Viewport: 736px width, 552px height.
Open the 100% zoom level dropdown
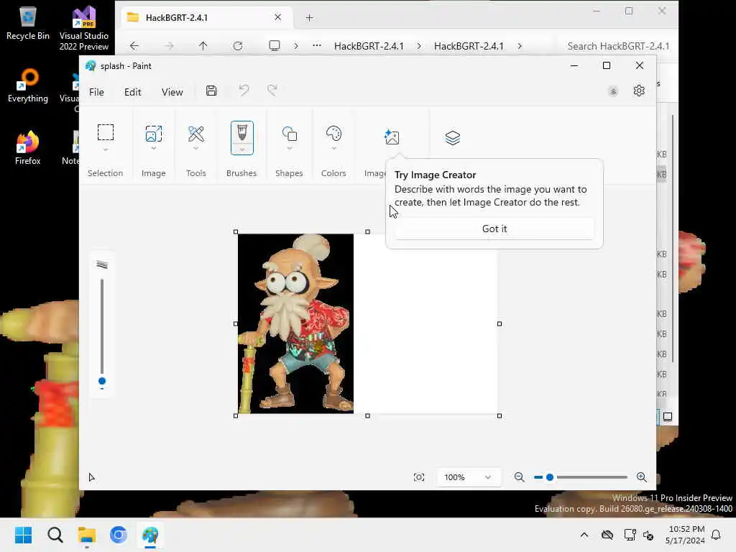click(x=469, y=477)
